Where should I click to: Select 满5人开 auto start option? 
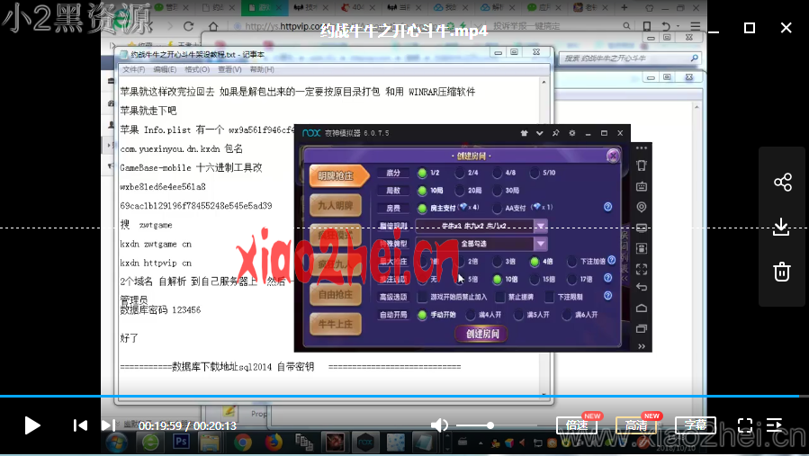pyautogui.click(x=518, y=315)
